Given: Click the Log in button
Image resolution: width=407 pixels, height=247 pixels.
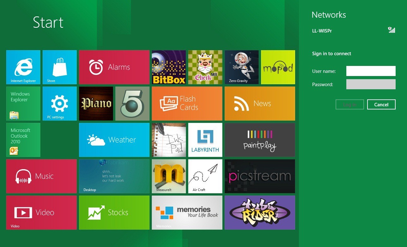Looking at the screenshot, I should (349, 104).
